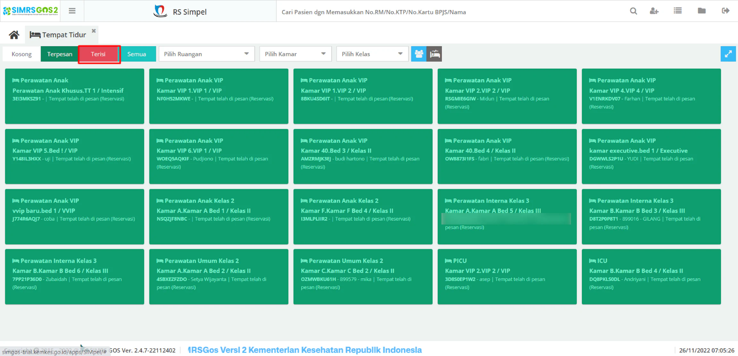This screenshot has width=738, height=356.
Task: Click the folder icon in header
Action: pyautogui.click(x=702, y=11)
